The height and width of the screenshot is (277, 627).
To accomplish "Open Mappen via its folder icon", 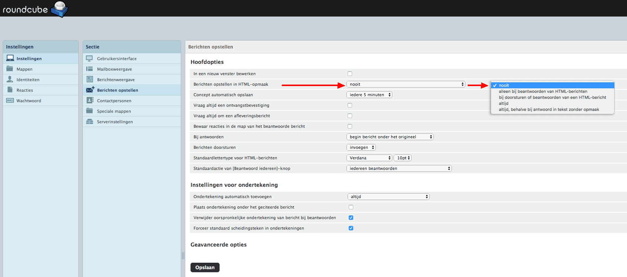I will (x=10, y=69).
